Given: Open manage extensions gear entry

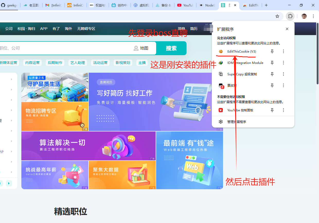Looking at the screenshot, I should tap(236, 122).
